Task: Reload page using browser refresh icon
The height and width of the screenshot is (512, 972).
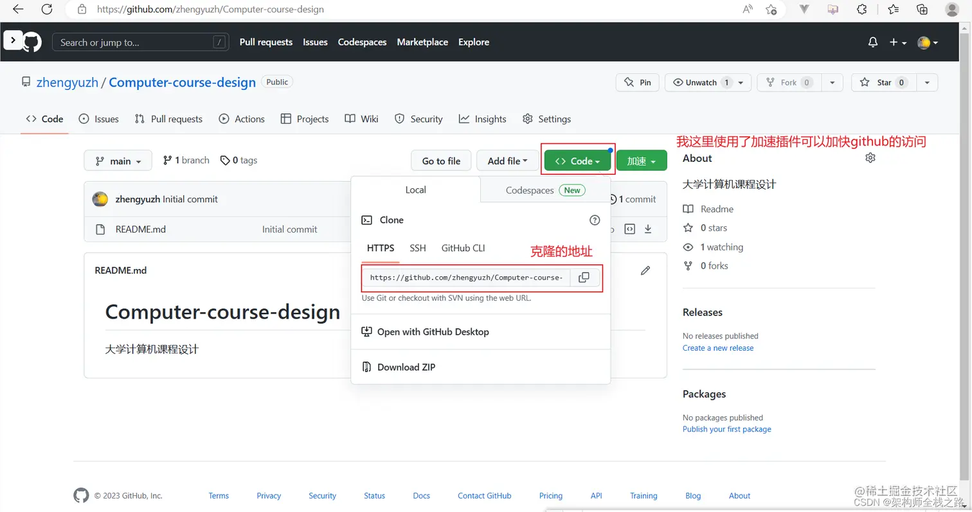Action: (x=47, y=10)
